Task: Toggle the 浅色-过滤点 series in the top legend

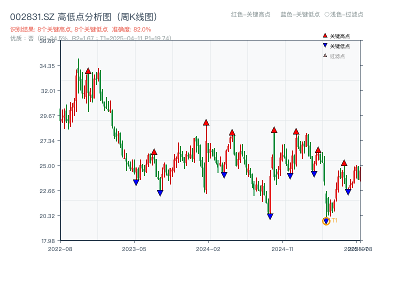Action: coord(344,15)
